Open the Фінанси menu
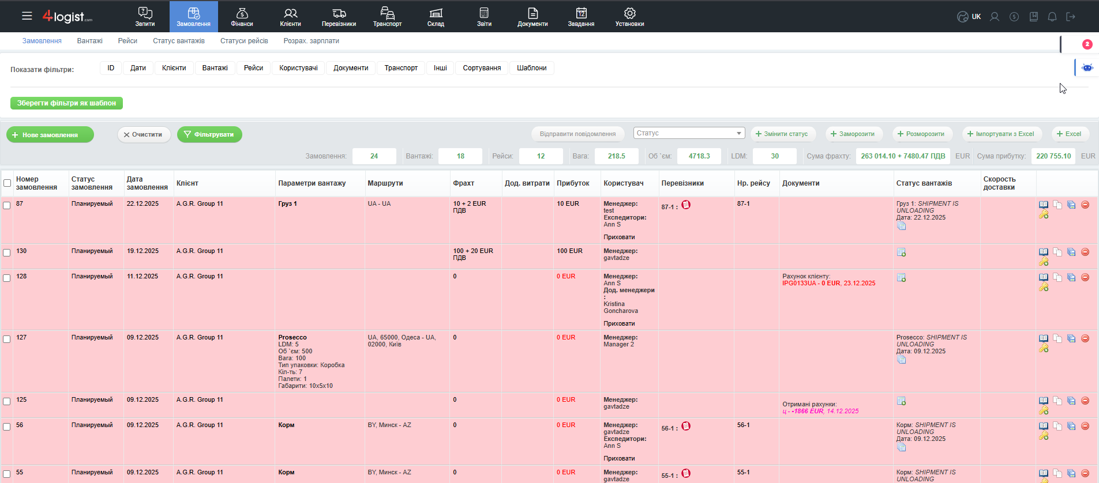1099x483 pixels. (x=242, y=17)
